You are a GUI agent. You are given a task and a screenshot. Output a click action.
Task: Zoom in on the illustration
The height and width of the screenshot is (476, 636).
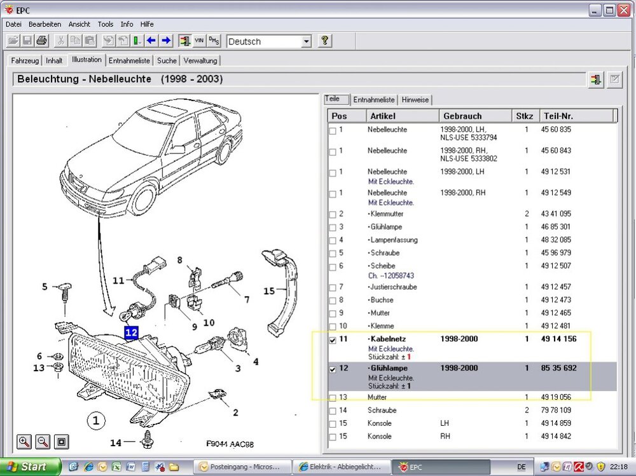(24, 442)
